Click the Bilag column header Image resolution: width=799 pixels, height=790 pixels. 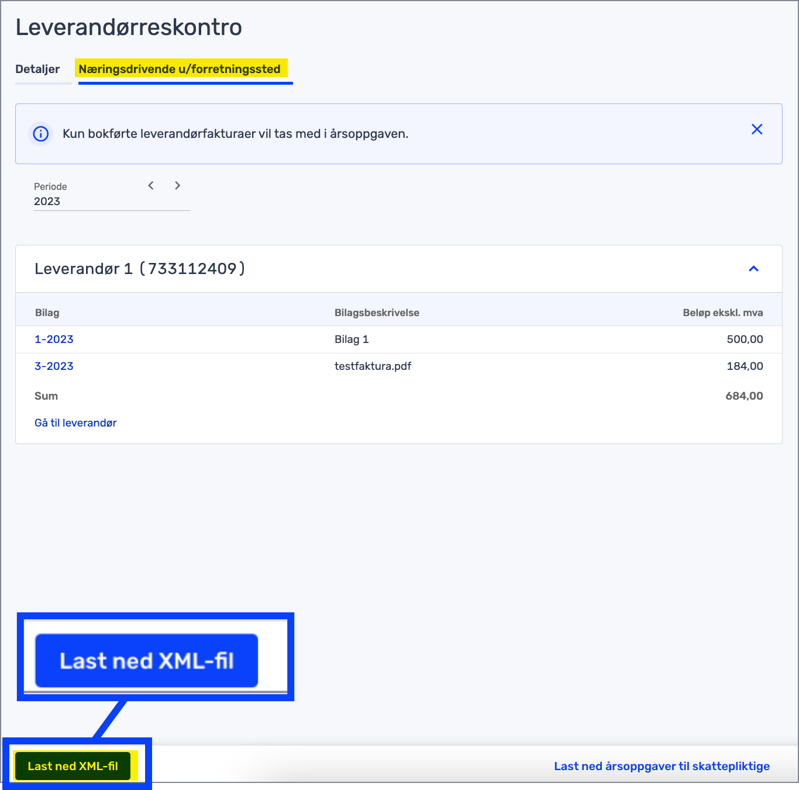[47, 313]
